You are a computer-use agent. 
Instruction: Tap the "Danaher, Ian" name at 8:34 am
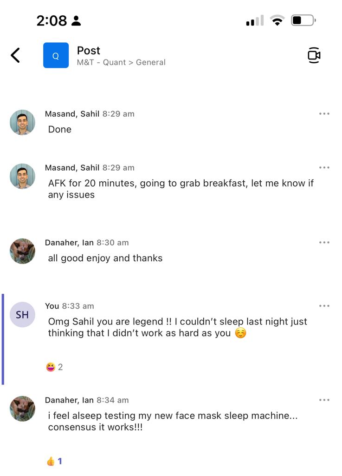pyautogui.click(x=69, y=400)
